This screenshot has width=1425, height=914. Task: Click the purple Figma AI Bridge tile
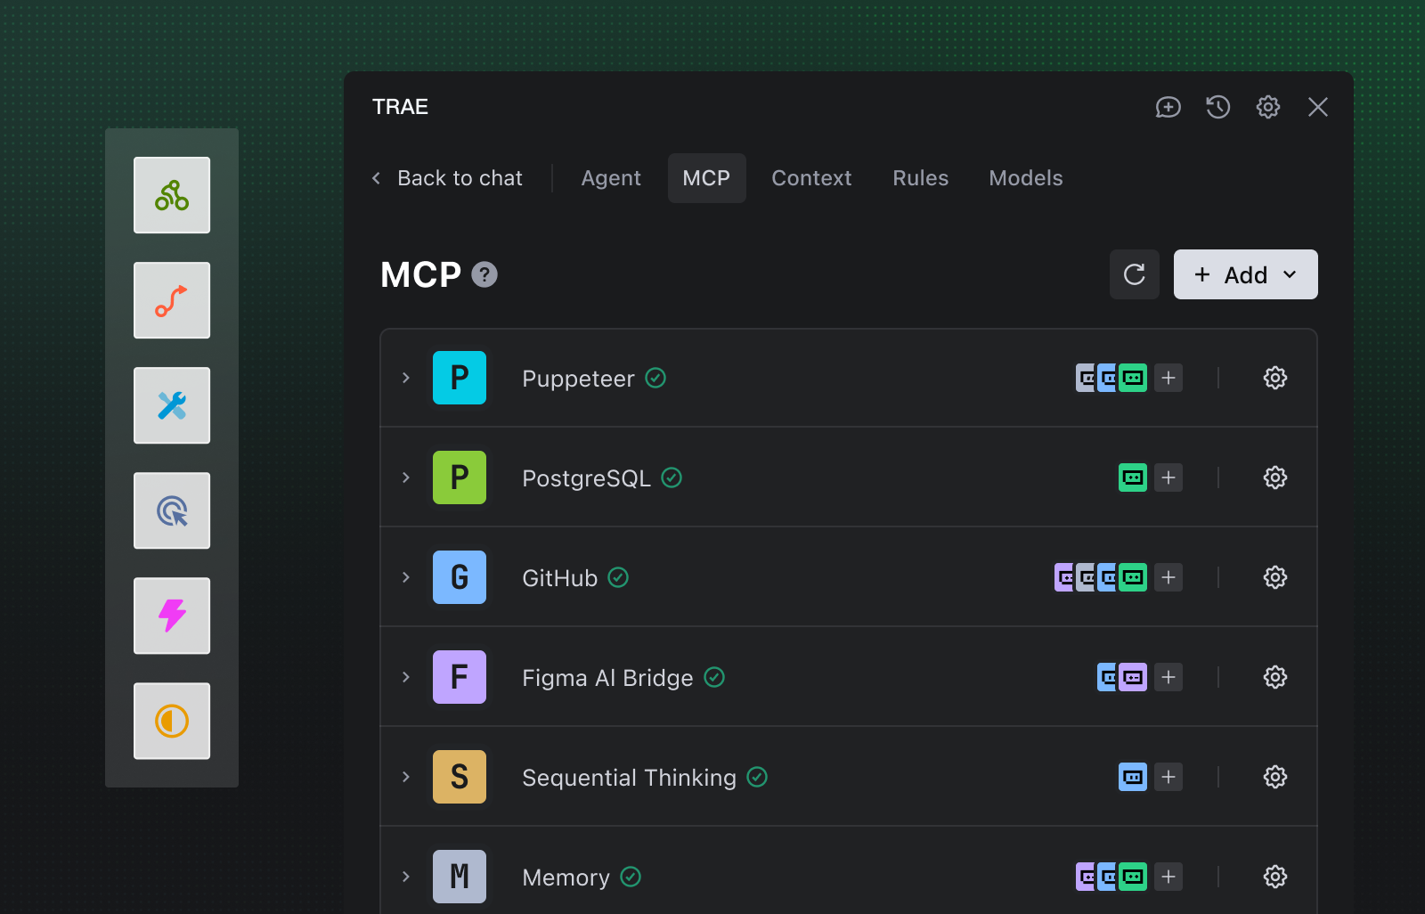(460, 677)
